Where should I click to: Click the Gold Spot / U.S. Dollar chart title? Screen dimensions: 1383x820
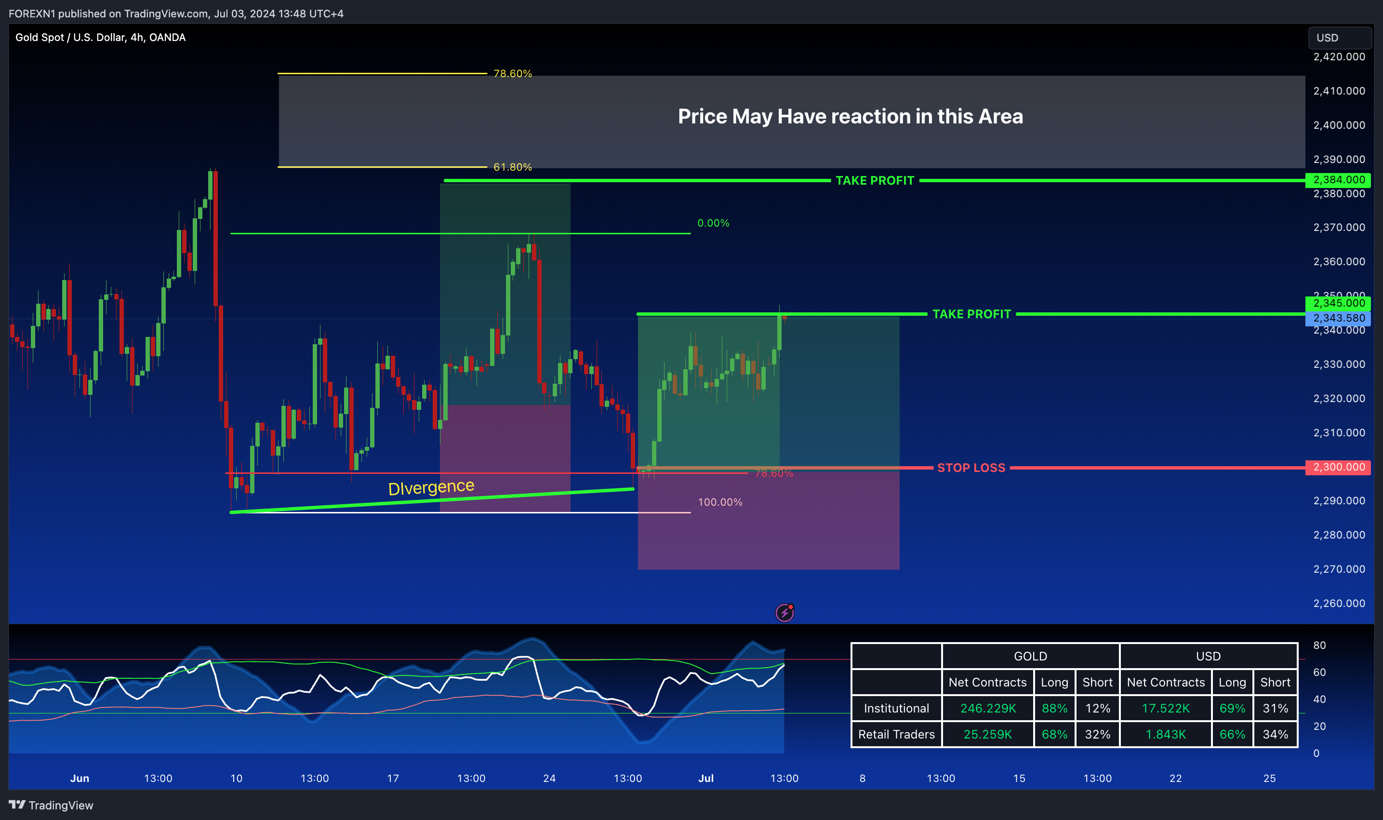tap(101, 37)
